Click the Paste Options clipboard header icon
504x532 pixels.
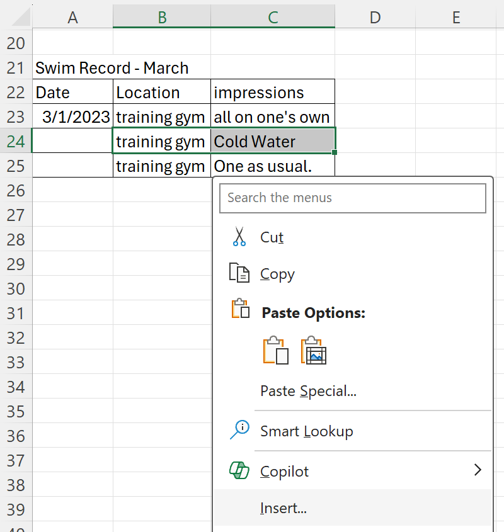click(241, 308)
